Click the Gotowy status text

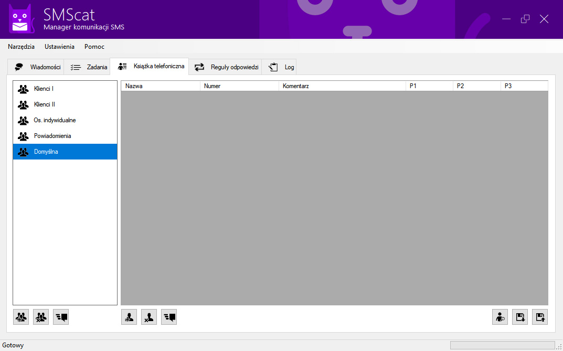(13, 345)
